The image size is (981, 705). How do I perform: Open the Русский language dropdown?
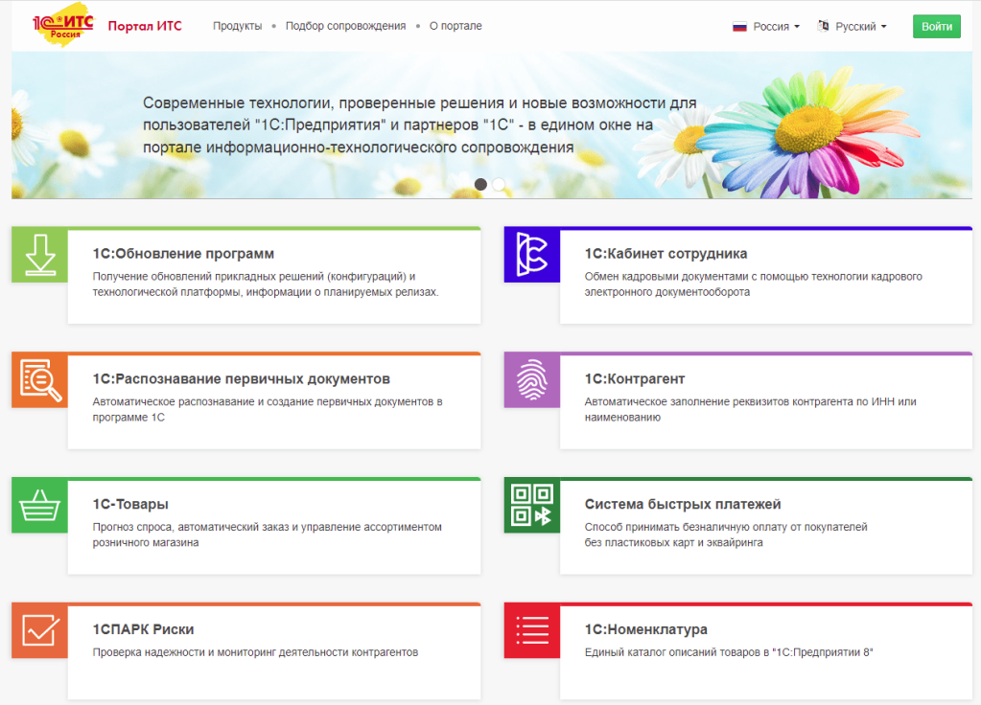(x=852, y=27)
